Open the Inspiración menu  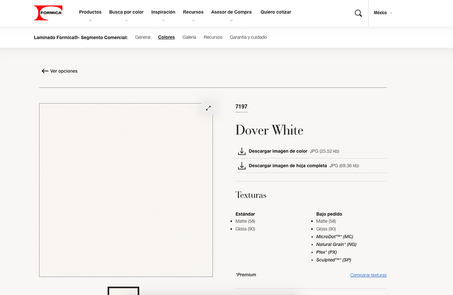163,12
